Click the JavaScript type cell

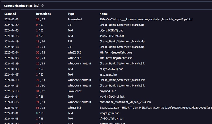tap(75, 91)
